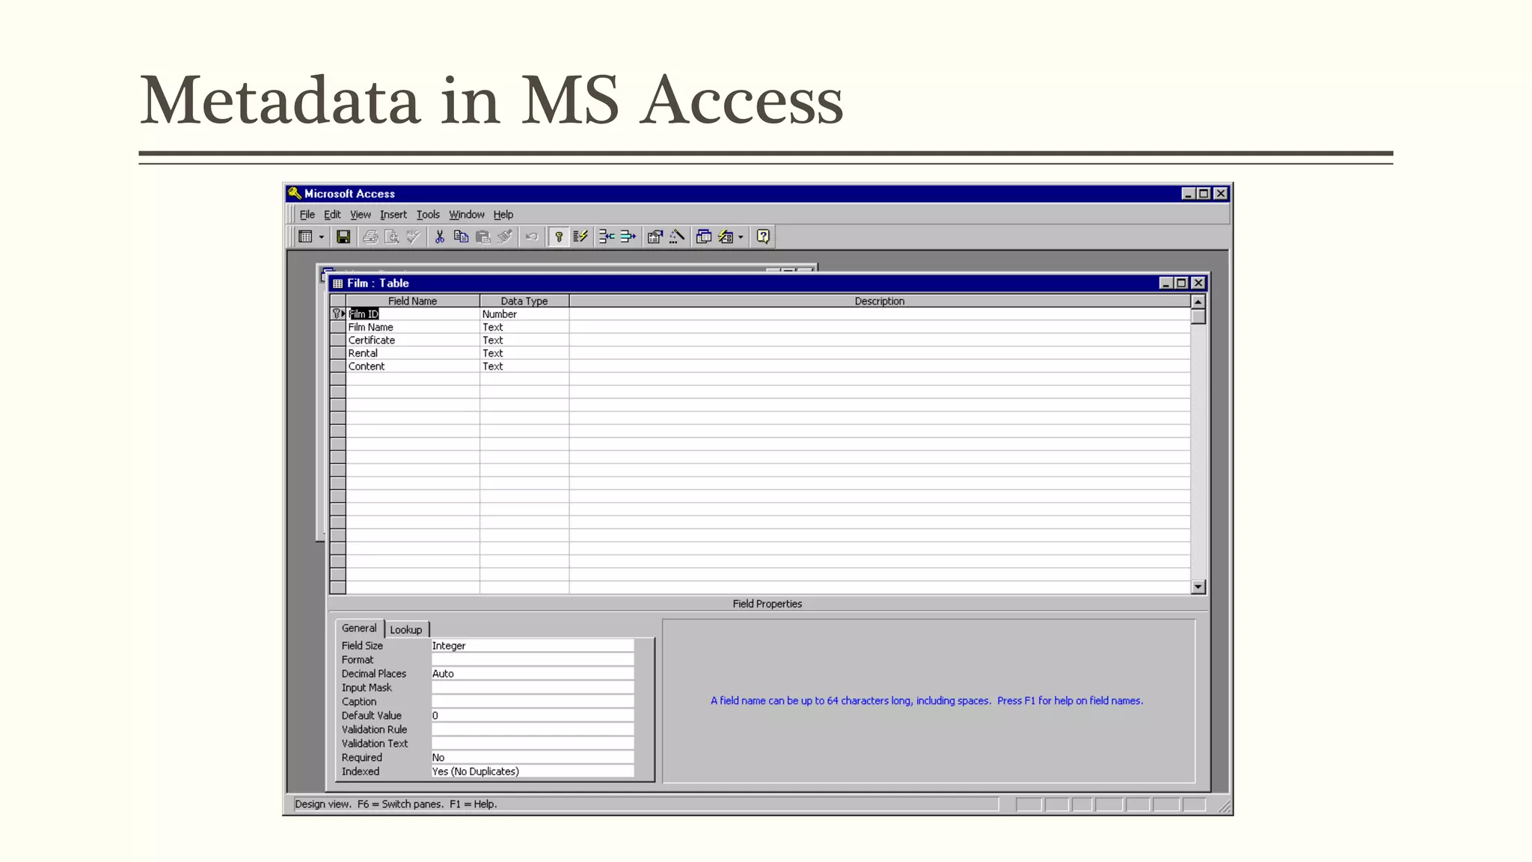Run the Spelling check icon
Viewport: 1532px width, 862px height.
pos(413,237)
